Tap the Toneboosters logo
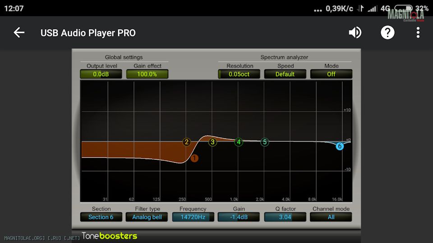 click(109, 236)
